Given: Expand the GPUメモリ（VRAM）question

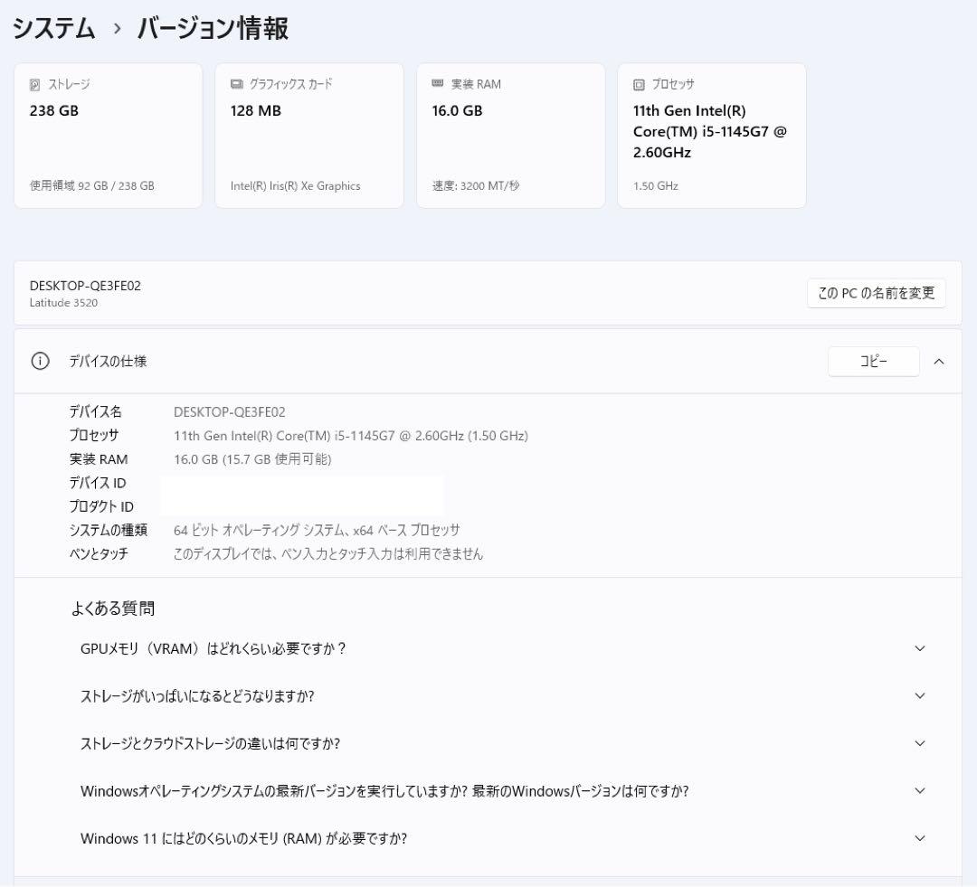Looking at the screenshot, I should (x=920, y=648).
